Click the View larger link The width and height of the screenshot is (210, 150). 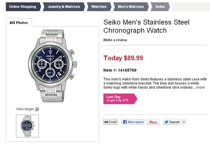coord(25,109)
